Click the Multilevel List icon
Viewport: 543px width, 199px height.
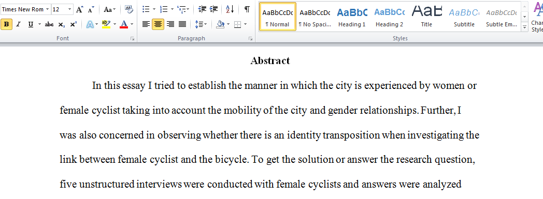pos(181,10)
